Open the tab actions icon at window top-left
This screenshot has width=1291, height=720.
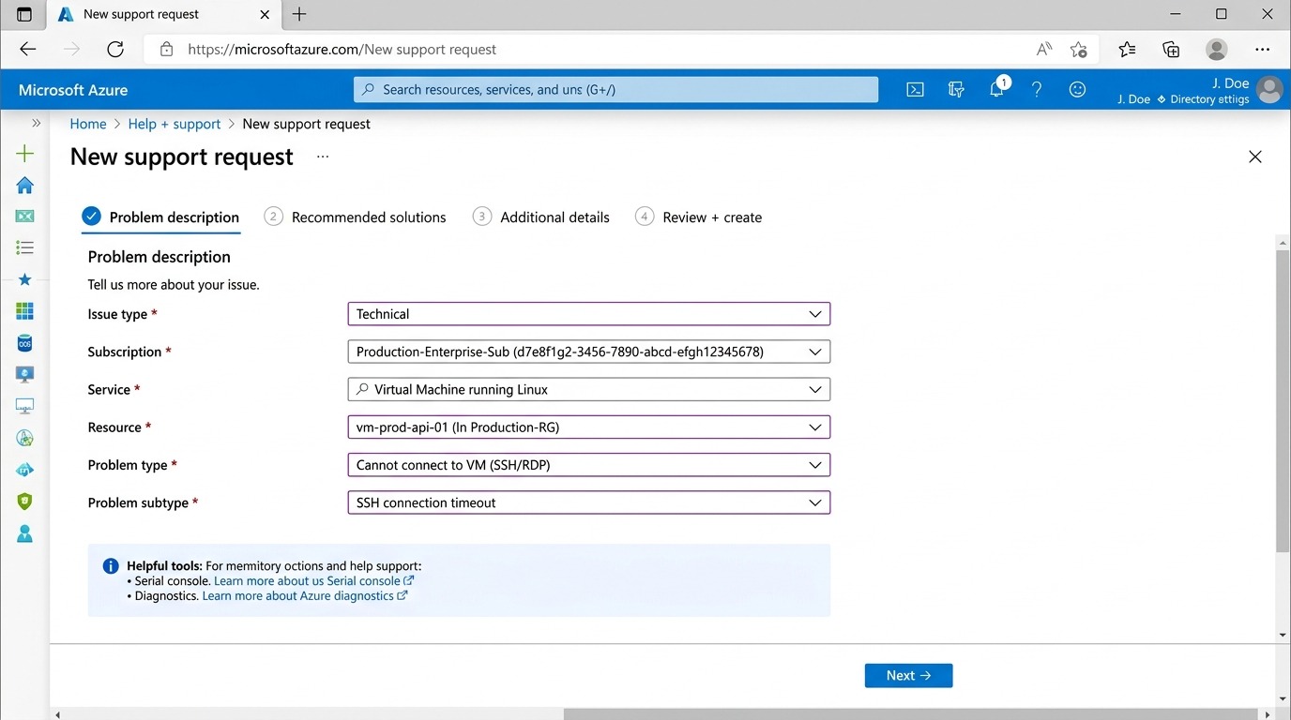click(x=24, y=14)
